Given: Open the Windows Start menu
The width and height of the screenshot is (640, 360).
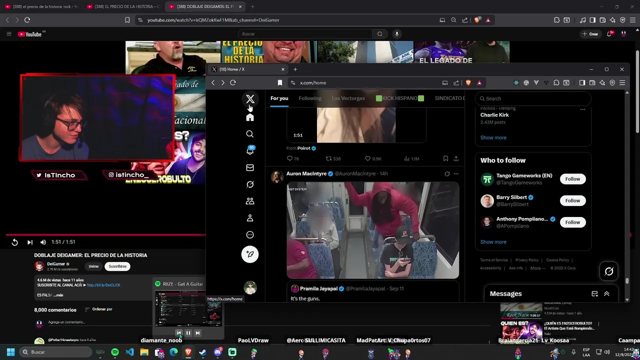Looking at the screenshot, I should point(10,352).
